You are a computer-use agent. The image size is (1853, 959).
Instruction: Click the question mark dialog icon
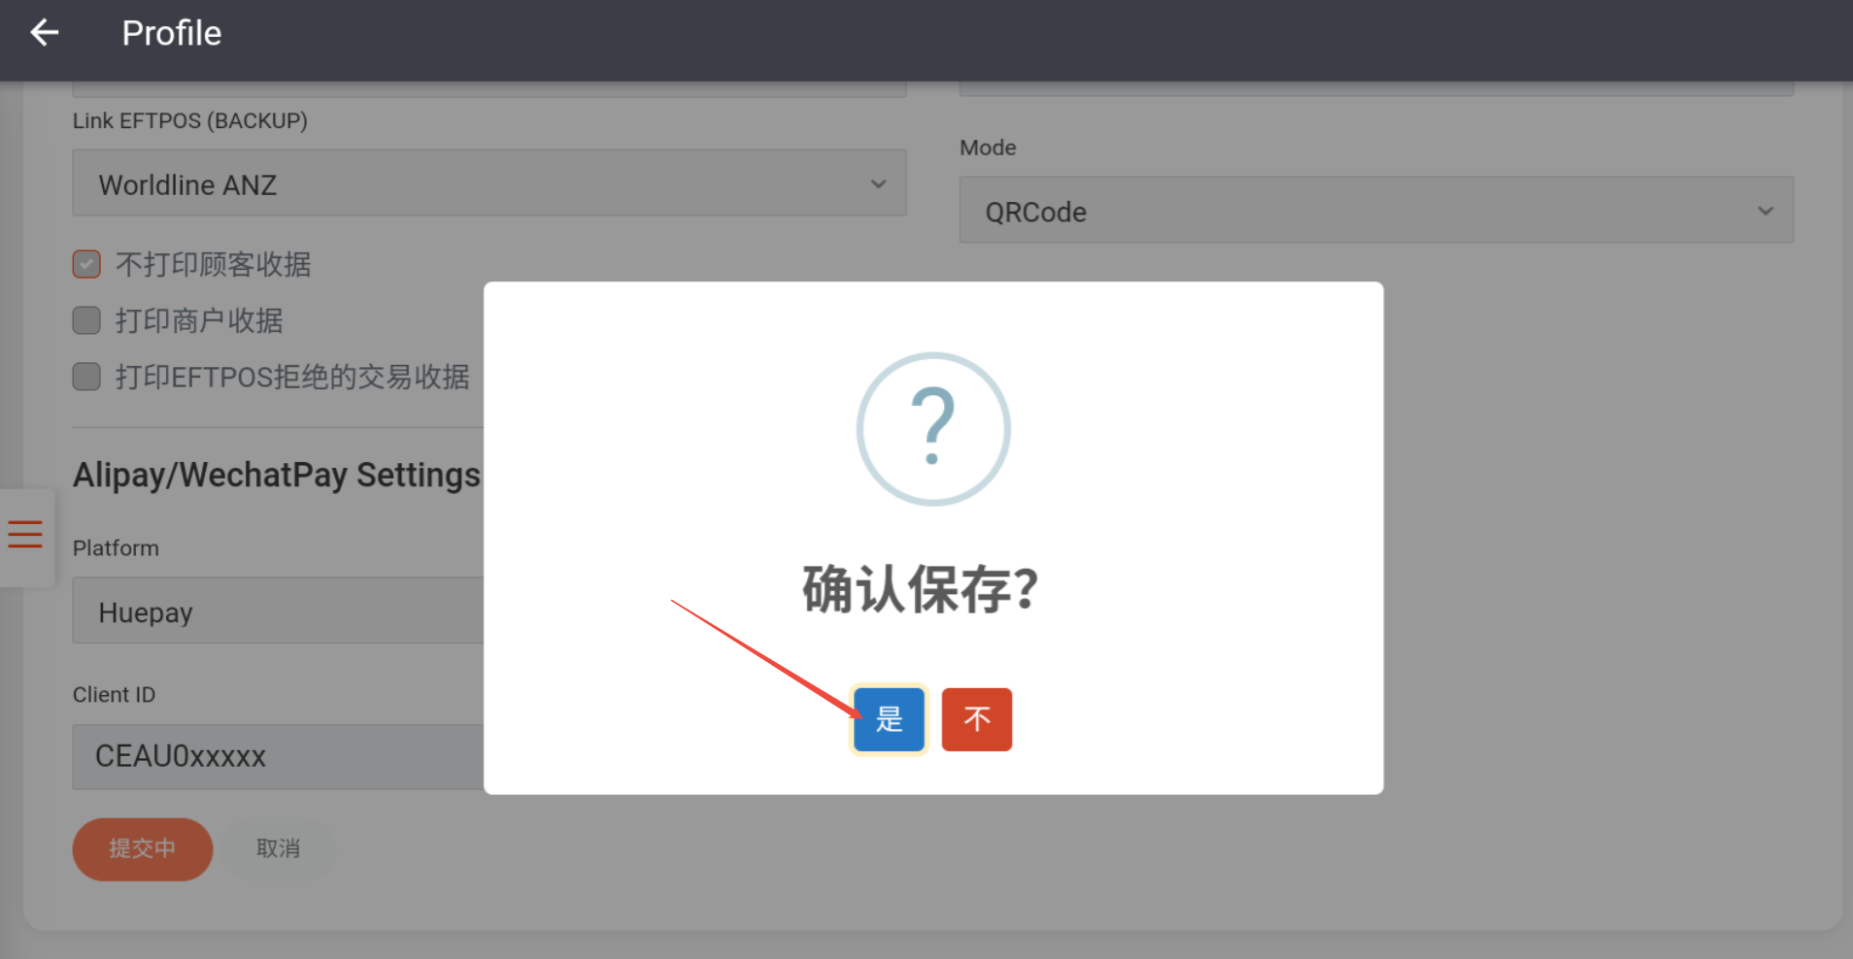(x=932, y=428)
